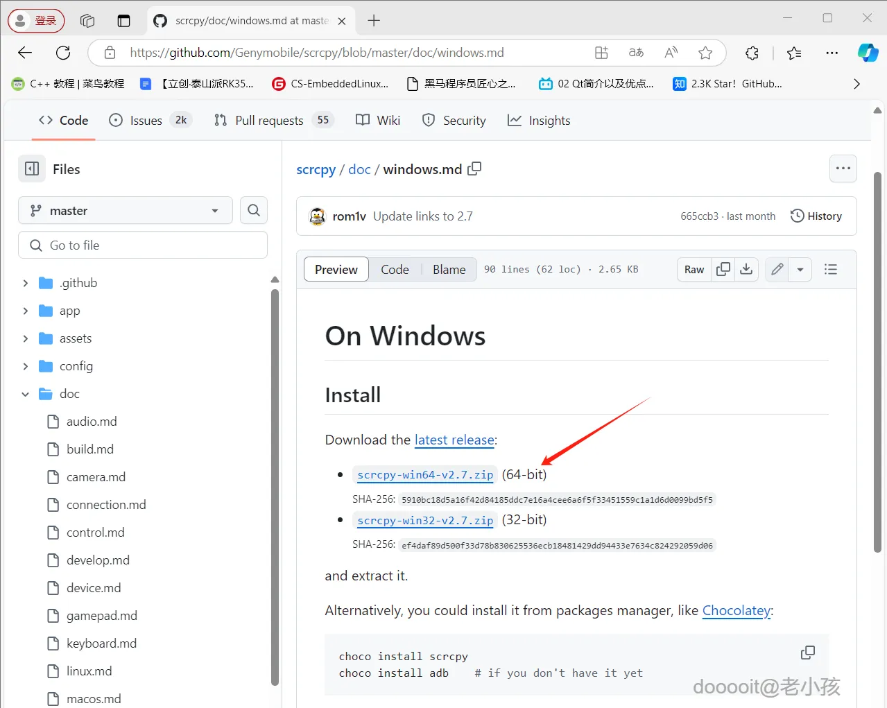Open the Favorites list icon
This screenshot has width=887, height=708.
tap(794, 53)
